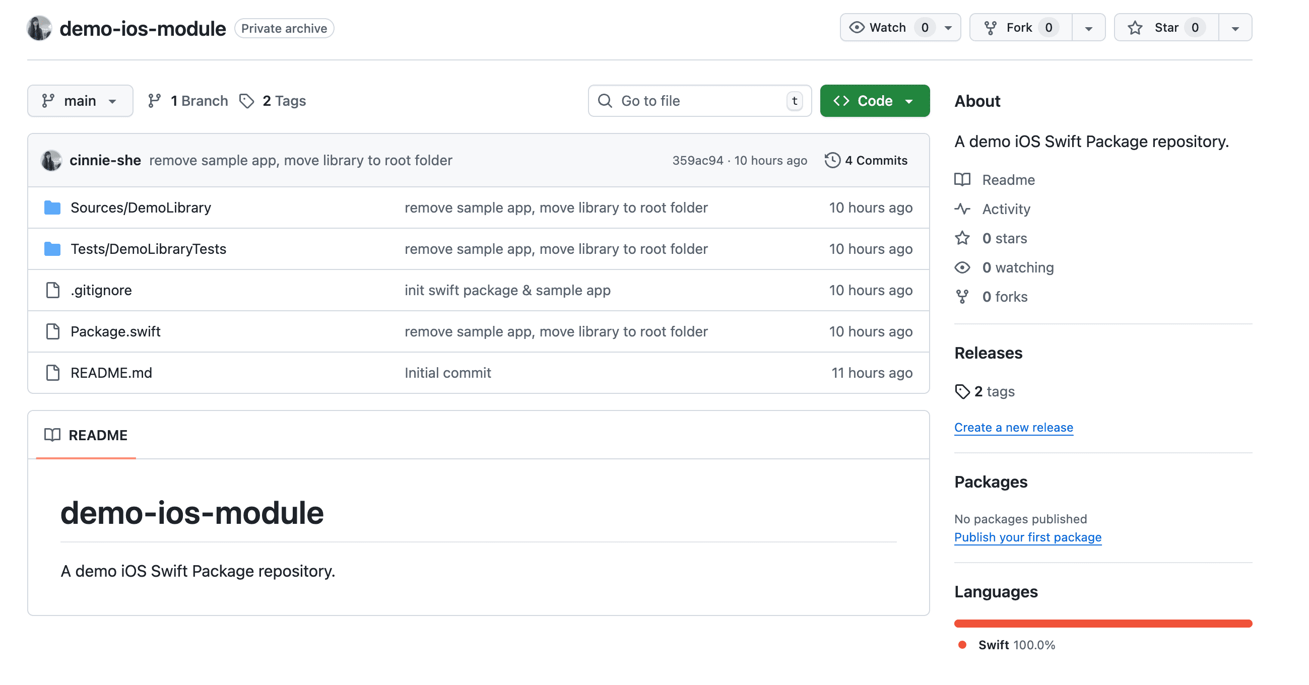Click the Sources/DemoLibrary folder icon
The height and width of the screenshot is (685, 1309).
point(52,208)
